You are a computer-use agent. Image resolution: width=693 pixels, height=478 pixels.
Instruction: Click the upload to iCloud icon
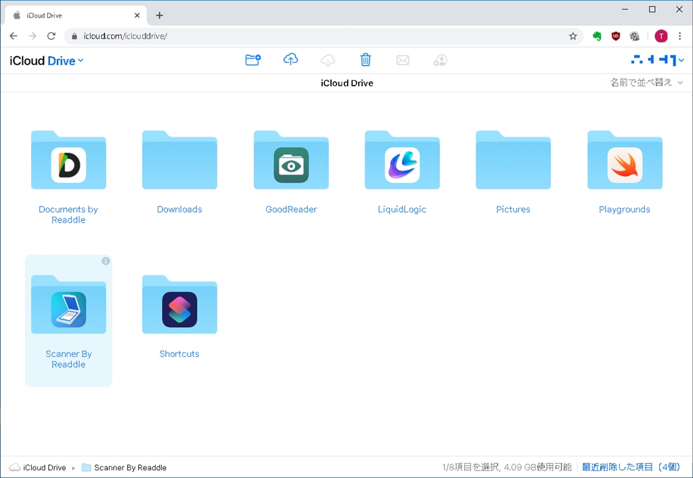tap(290, 60)
